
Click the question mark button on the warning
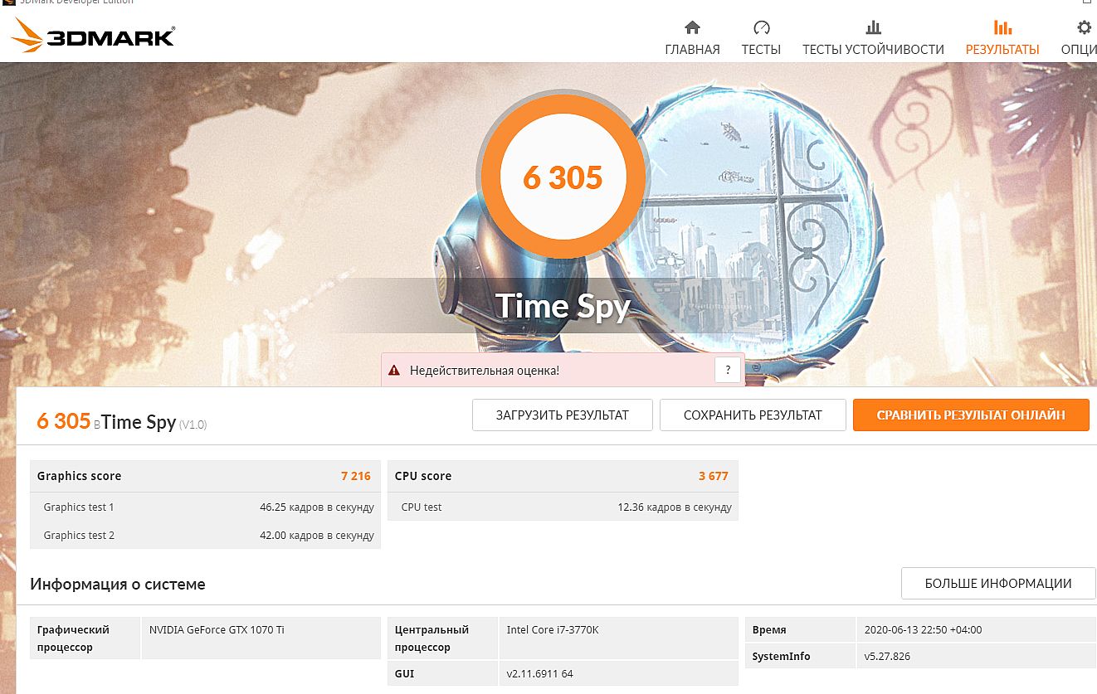coord(728,371)
